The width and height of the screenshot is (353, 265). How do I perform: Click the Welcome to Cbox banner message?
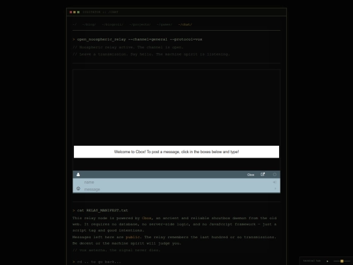(176, 152)
